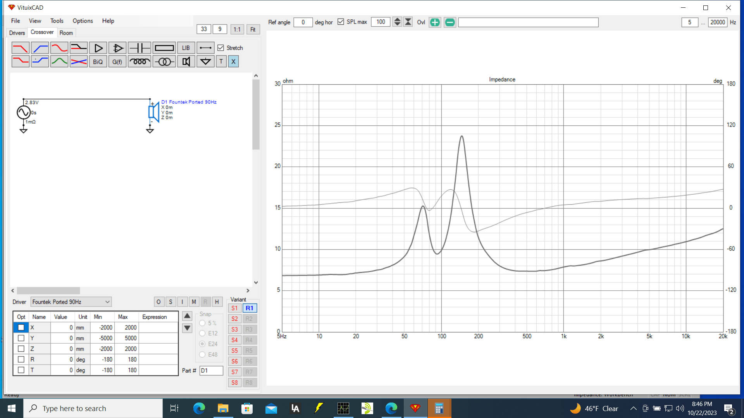Click the 1:1 zoom button

coord(237,29)
